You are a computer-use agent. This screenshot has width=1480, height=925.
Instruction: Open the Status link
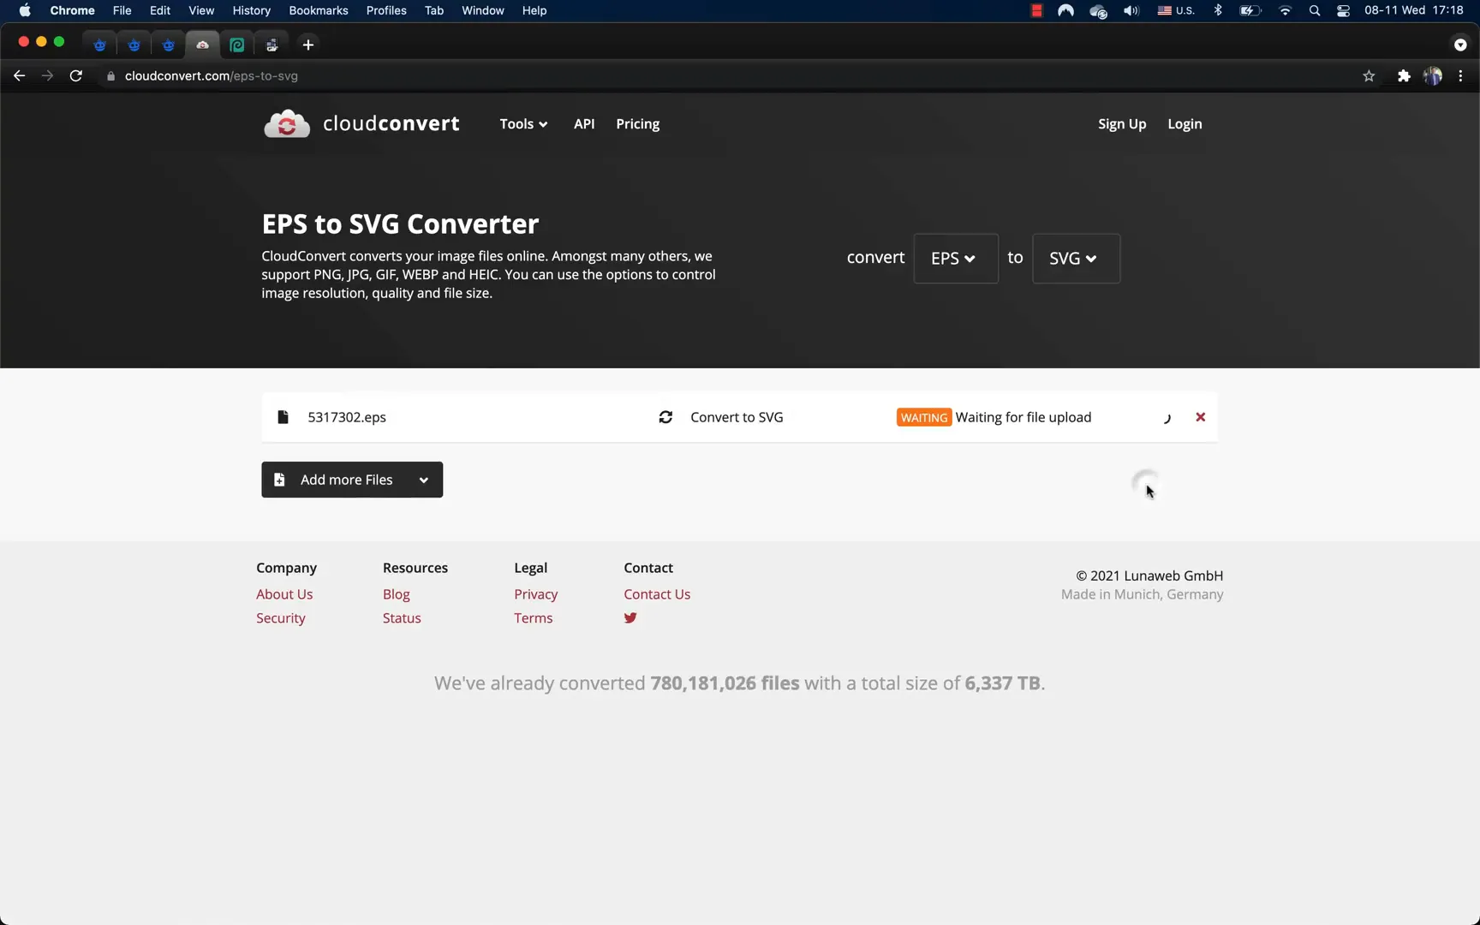[x=402, y=618]
